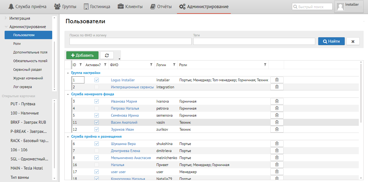Screen dimensions: 368x182
Task: Open filter icon on Роли column
Action: [x=265, y=65]
